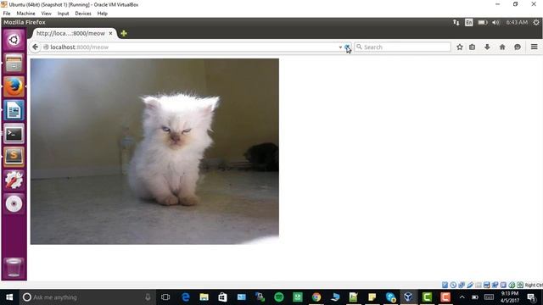Select the http://loca...:8000/meow tab
This screenshot has height=305, width=543.
coord(70,33)
